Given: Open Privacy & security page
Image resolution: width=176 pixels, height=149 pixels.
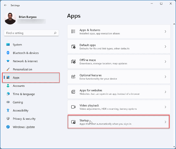Looking at the screenshot, I should coord(24,119).
